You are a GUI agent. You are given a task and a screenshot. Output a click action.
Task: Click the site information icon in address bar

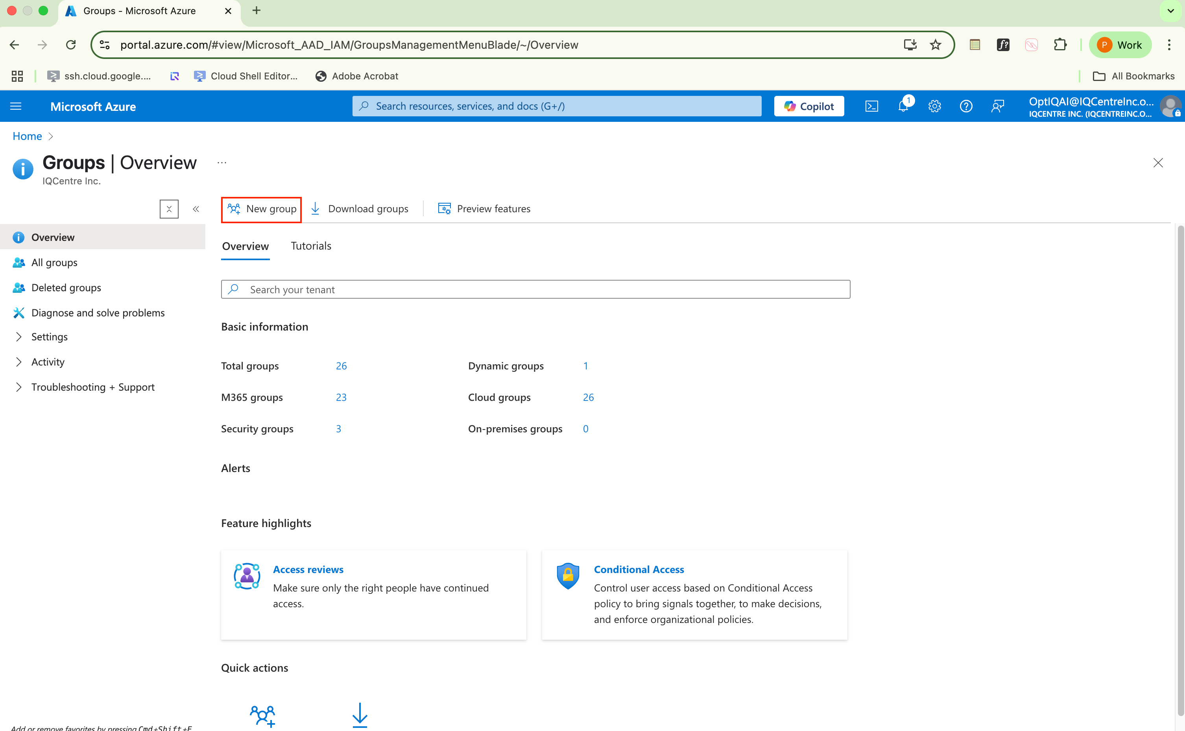point(105,45)
